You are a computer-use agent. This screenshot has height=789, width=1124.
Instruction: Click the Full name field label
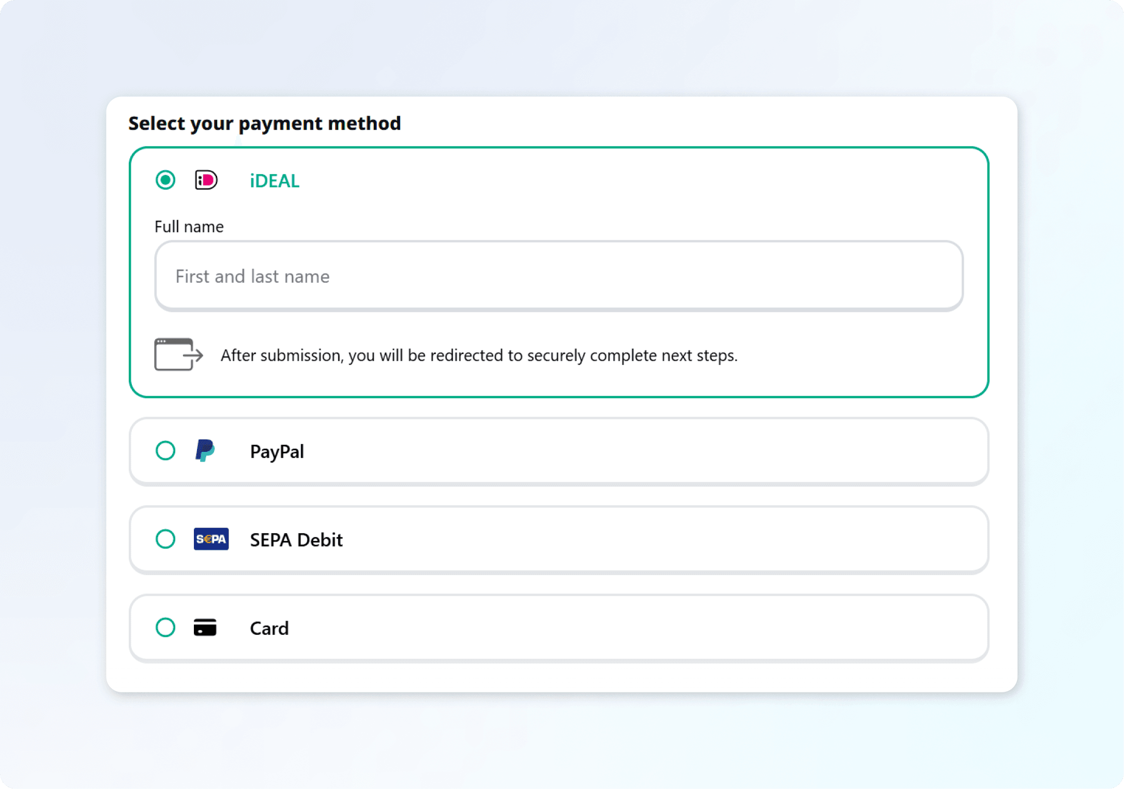[189, 226]
